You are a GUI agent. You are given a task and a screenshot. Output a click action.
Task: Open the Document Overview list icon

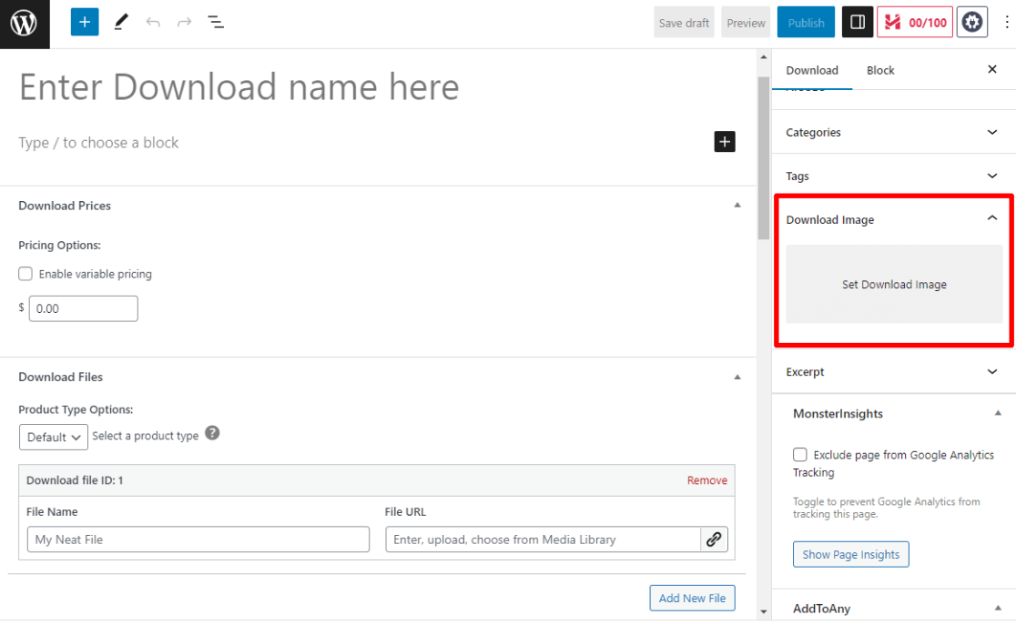click(x=216, y=21)
